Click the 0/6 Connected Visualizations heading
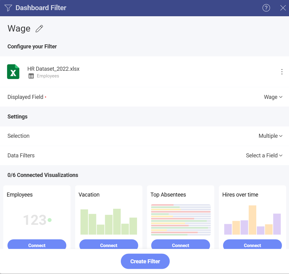Viewport: 289px width, 274px height. pyautogui.click(x=43, y=175)
